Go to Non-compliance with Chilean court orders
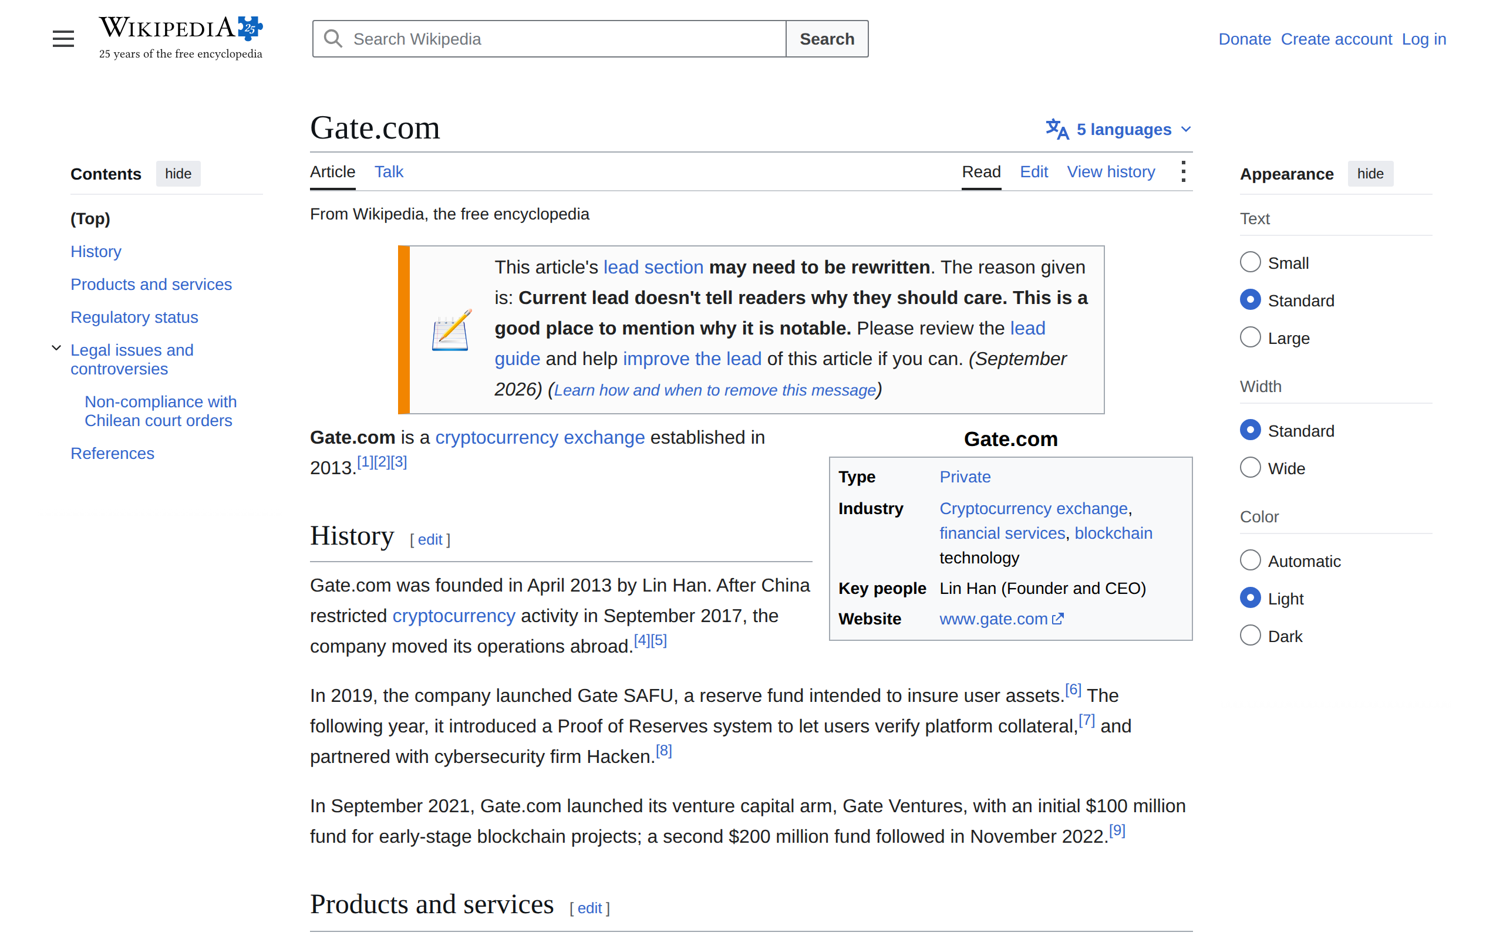This screenshot has width=1503, height=939. pos(160,411)
